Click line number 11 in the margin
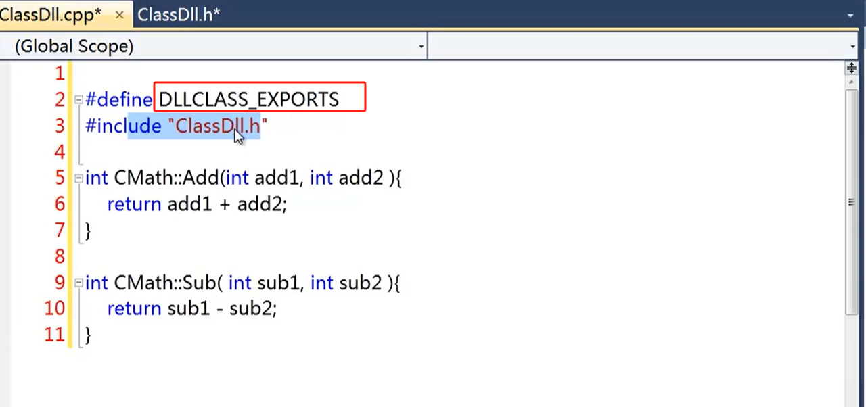Image resolution: width=866 pixels, height=407 pixels. pyautogui.click(x=54, y=335)
